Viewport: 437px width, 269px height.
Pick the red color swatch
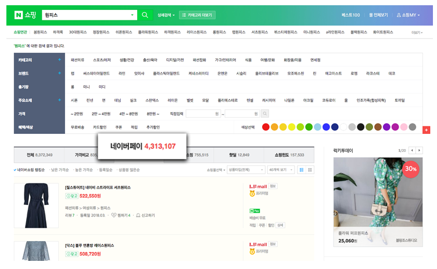click(x=266, y=127)
